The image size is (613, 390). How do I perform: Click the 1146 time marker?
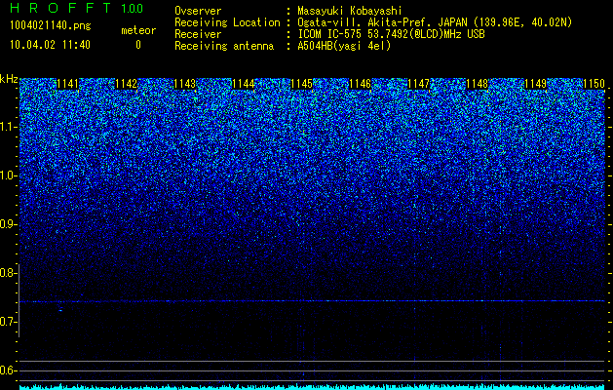point(360,84)
